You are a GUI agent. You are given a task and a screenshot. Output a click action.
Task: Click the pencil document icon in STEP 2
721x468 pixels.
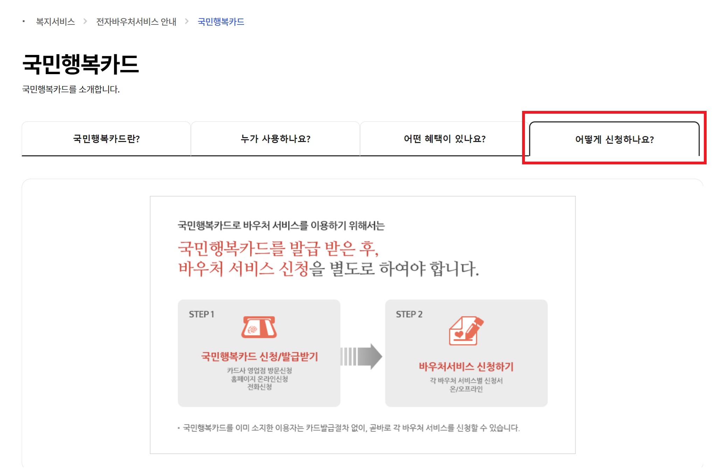tap(466, 331)
